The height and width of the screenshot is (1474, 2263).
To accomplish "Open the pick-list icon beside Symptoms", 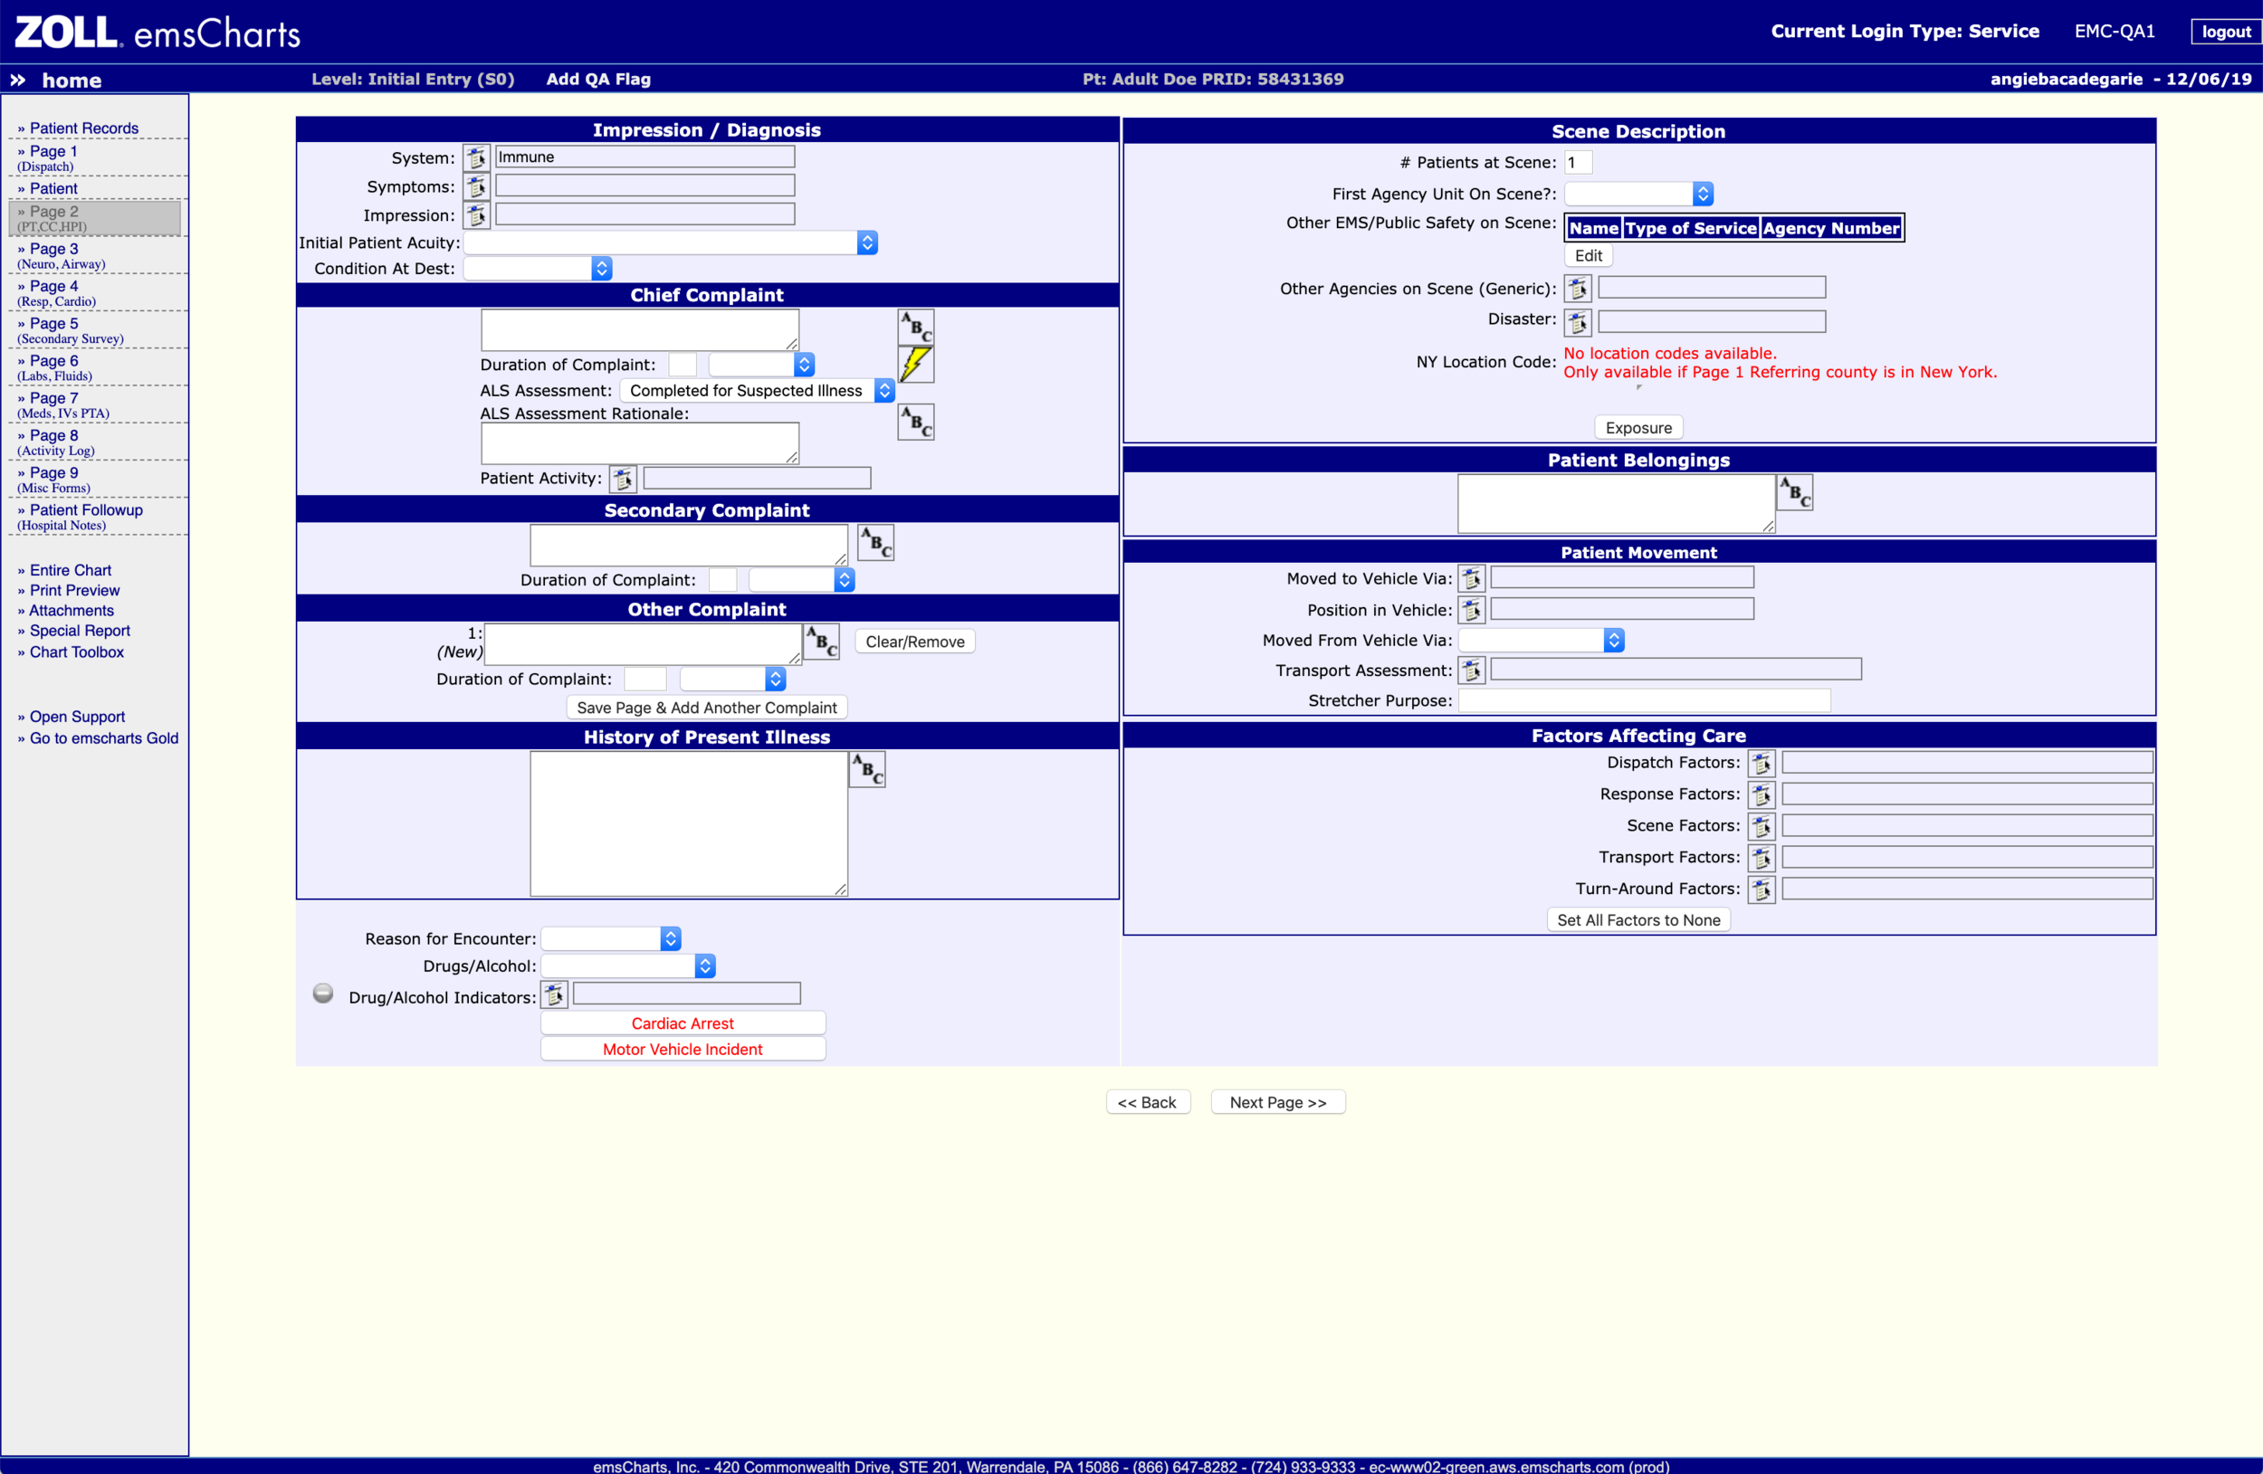I will [476, 186].
